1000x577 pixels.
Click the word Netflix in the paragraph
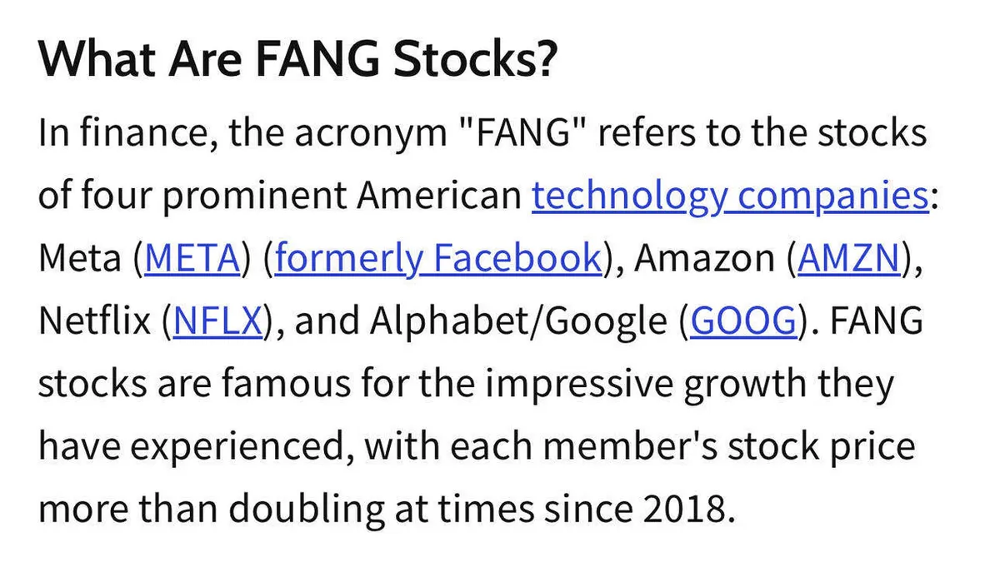[94, 321]
